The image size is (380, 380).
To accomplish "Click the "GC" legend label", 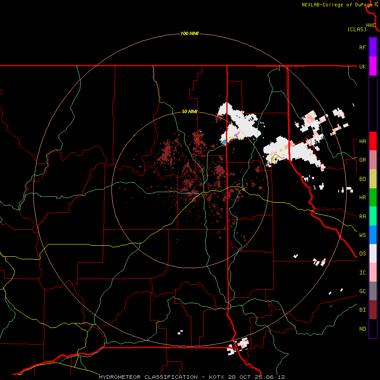I will [x=362, y=291].
